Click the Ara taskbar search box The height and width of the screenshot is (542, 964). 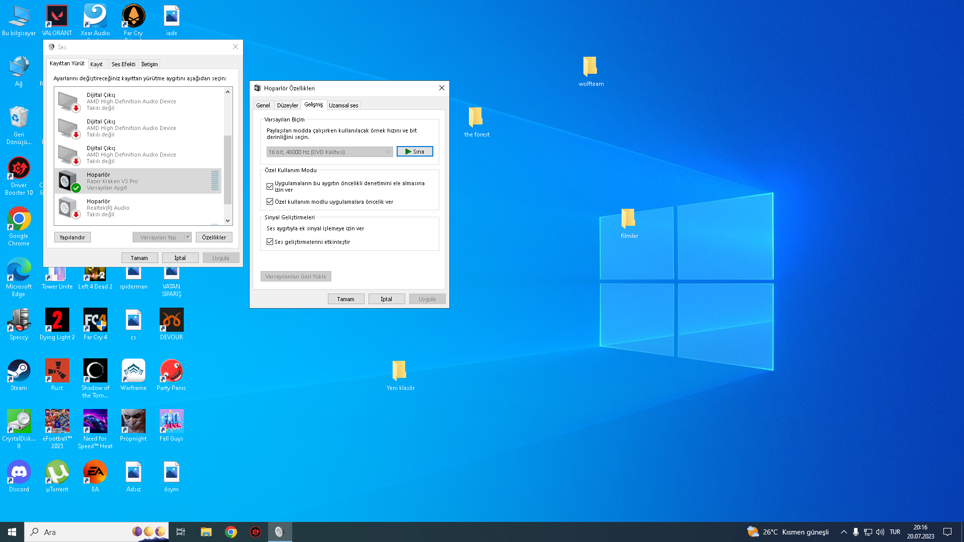(97, 532)
